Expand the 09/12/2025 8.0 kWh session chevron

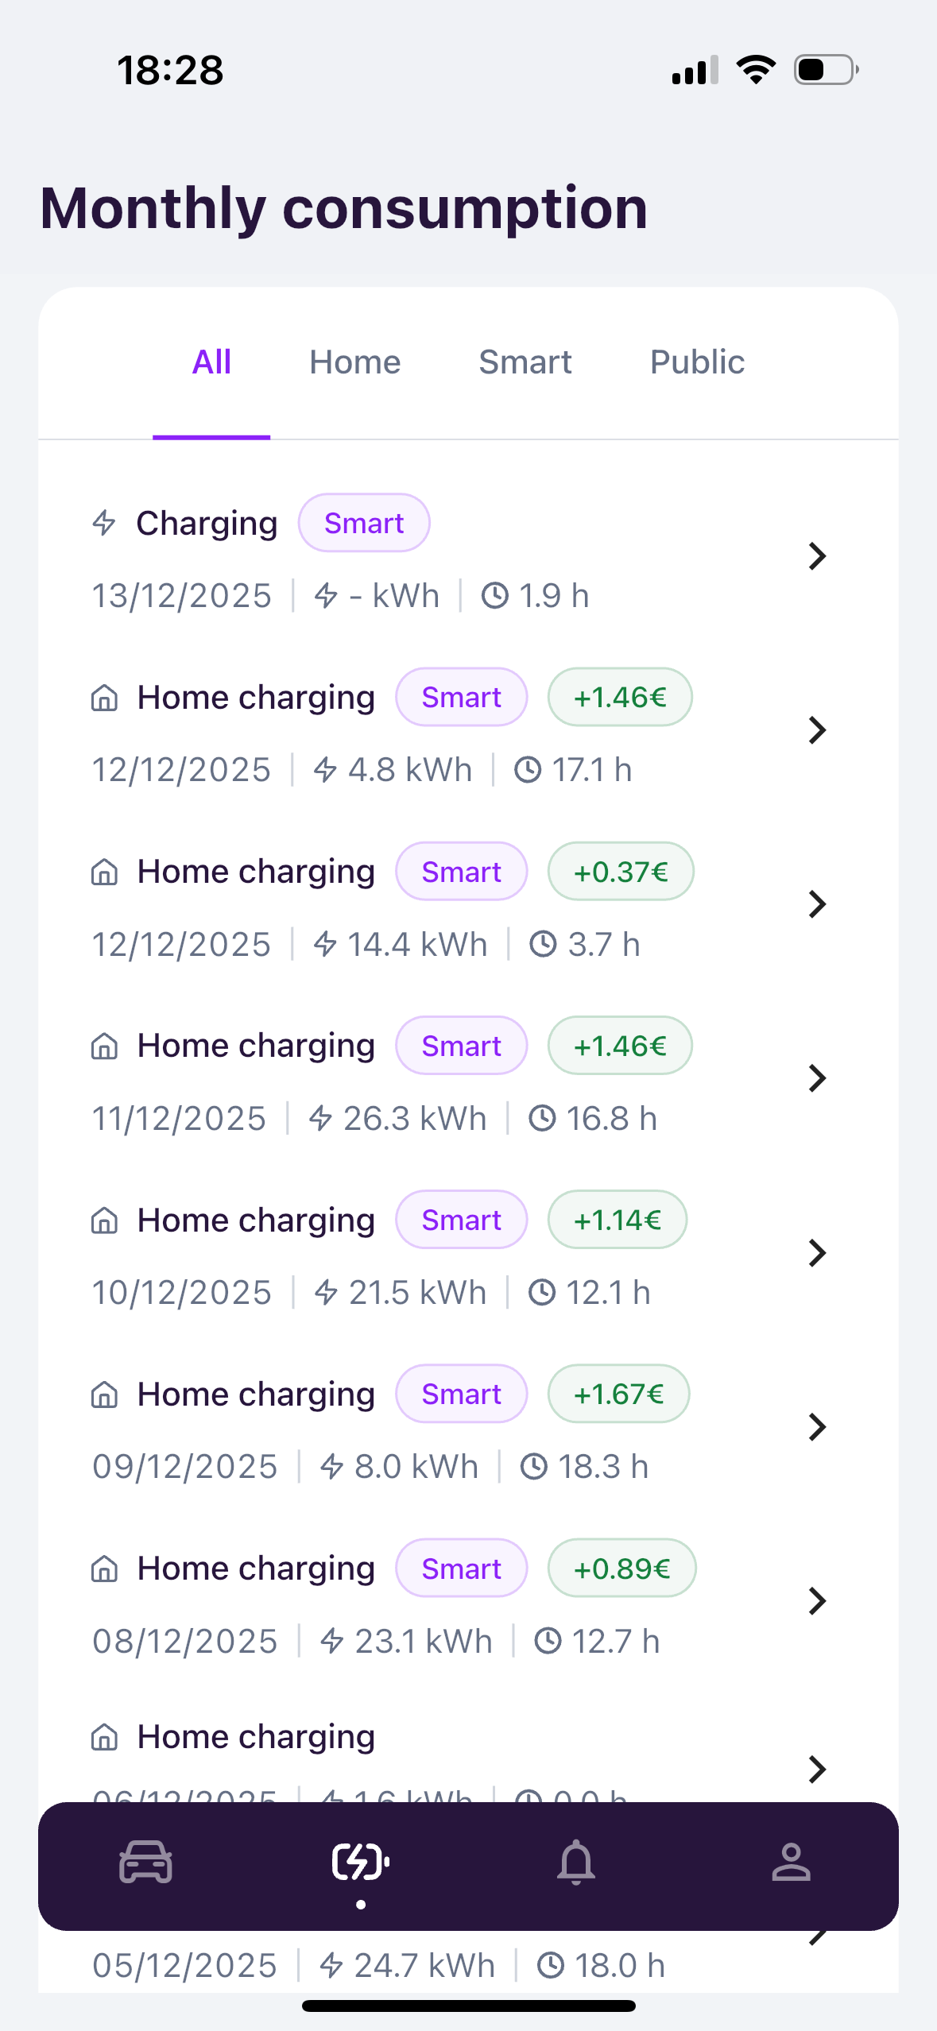click(x=817, y=1427)
